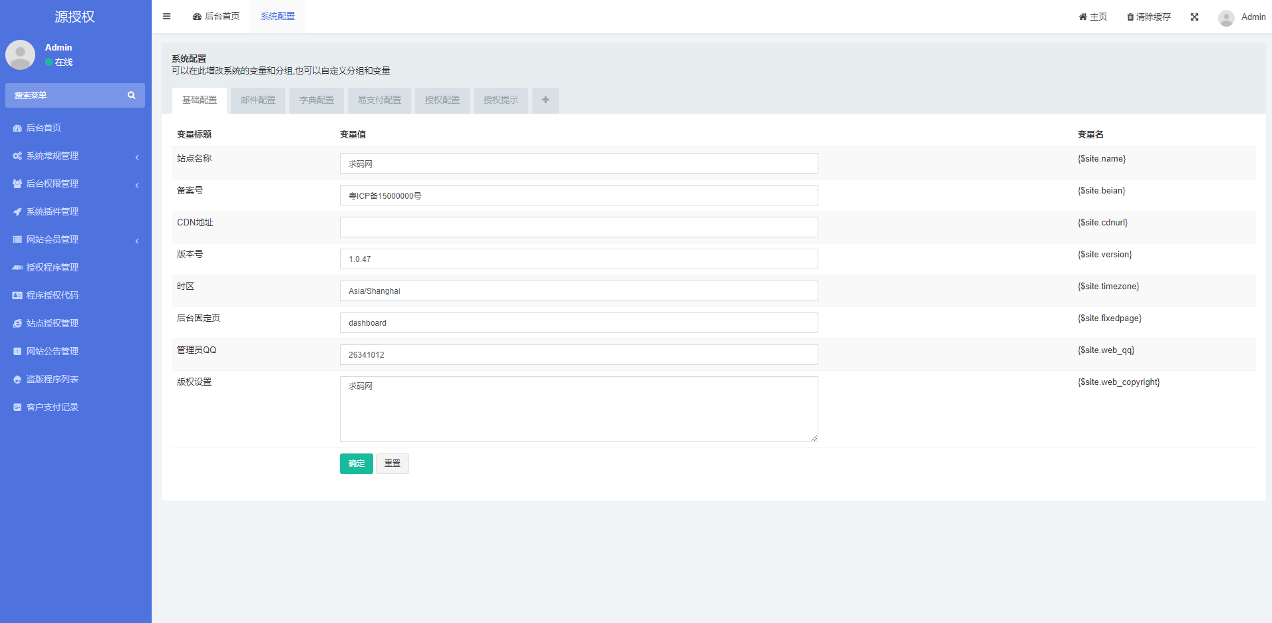Open 盗版程序列表 in sidebar
The height and width of the screenshot is (623, 1272).
(x=53, y=379)
